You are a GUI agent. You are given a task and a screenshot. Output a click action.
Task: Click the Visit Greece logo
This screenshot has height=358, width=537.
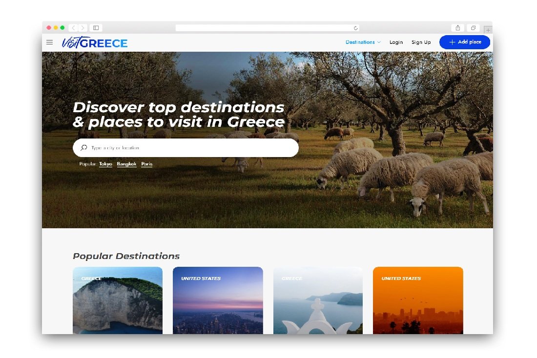pyautogui.click(x=95, y=42)
